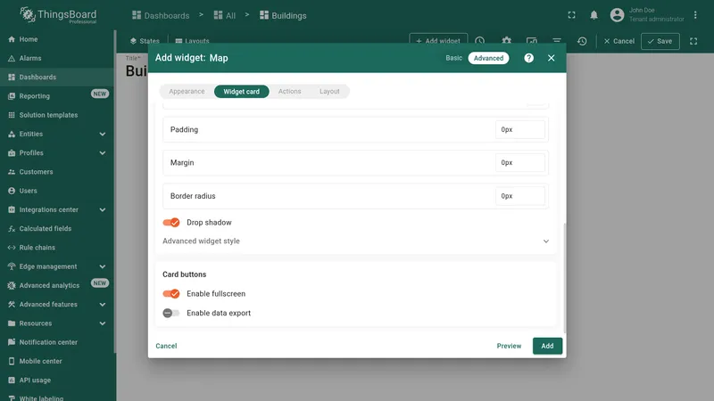Open Rule chains

[37, 248]
